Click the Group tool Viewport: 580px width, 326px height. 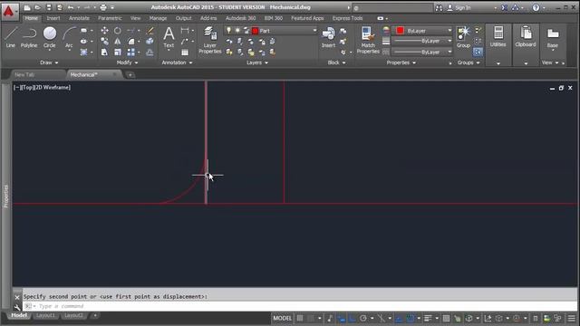(x=463, y=37)
